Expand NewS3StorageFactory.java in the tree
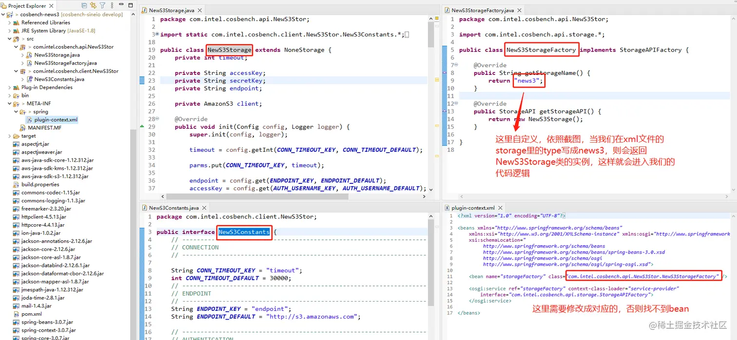 22,63
